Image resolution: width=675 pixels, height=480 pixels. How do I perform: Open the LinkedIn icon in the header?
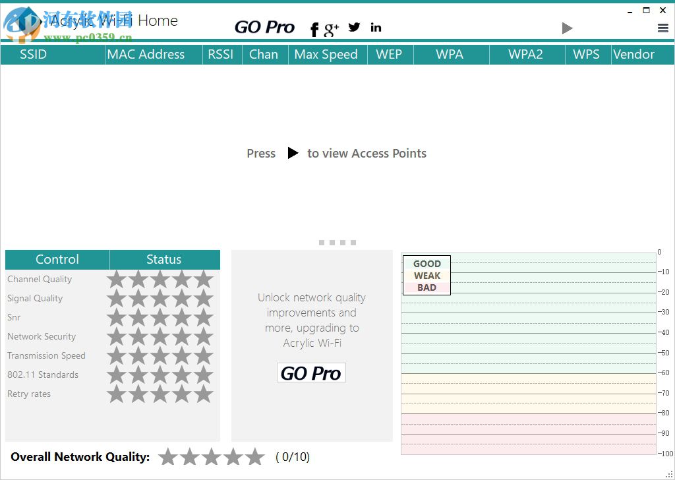[375, 27]
